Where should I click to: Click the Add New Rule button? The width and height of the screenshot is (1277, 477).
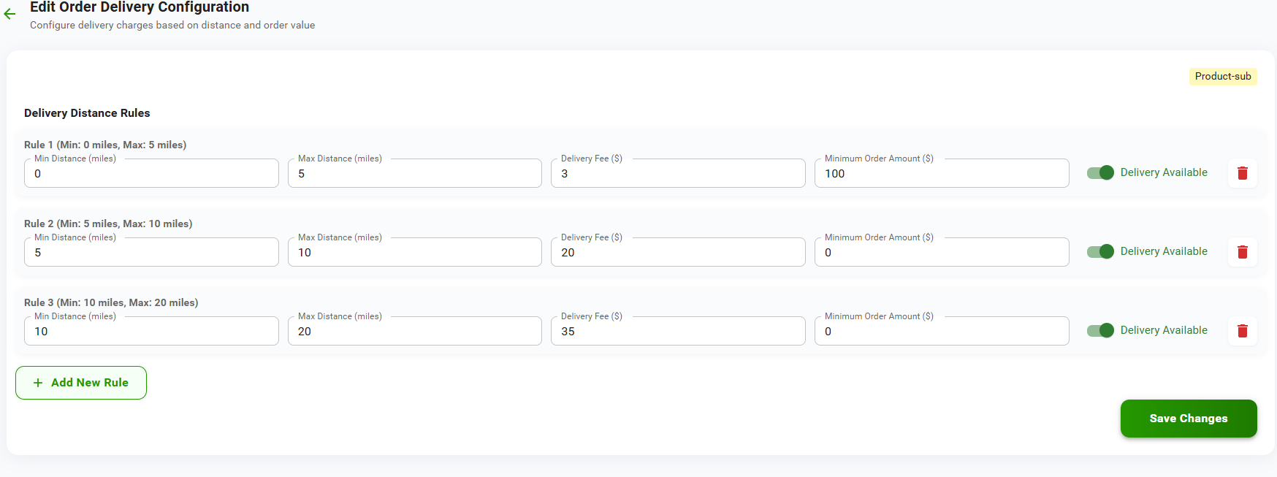81,383
